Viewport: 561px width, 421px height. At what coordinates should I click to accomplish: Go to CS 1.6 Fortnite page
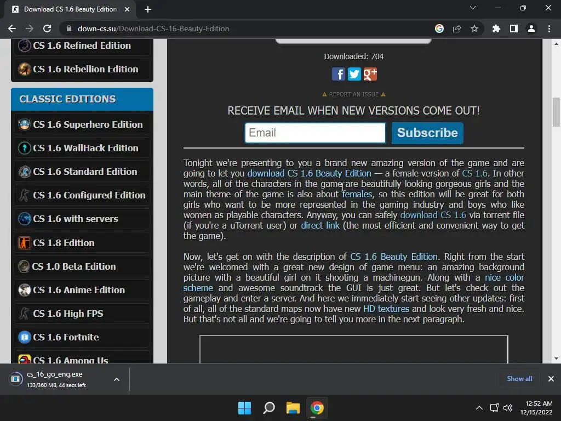82,337
